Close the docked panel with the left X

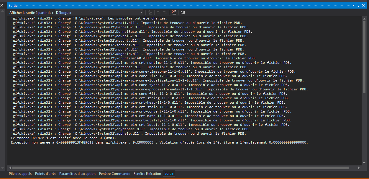tap(2, 5)
